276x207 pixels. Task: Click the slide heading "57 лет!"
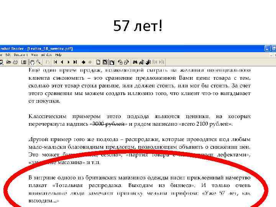pos(138,26)
